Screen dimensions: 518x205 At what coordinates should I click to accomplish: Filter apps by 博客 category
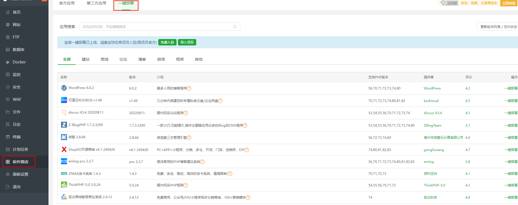tap(142, 59)
